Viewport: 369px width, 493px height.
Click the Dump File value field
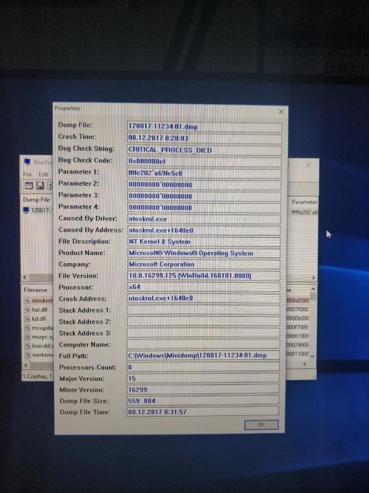(204, 127)
